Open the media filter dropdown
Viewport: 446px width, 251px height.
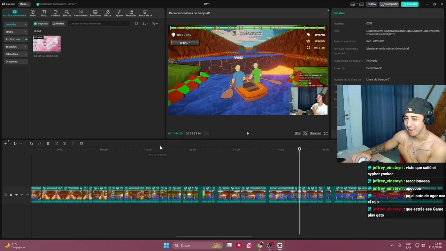point(155,24)
